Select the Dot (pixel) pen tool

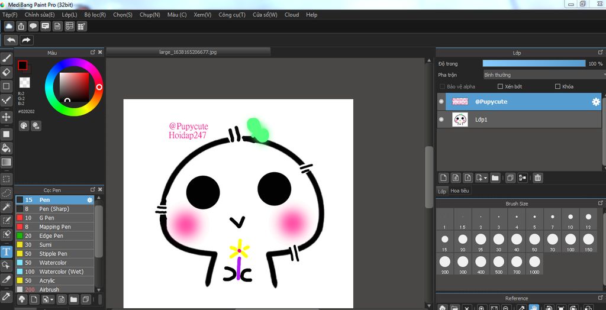click(x=7, y=101)
